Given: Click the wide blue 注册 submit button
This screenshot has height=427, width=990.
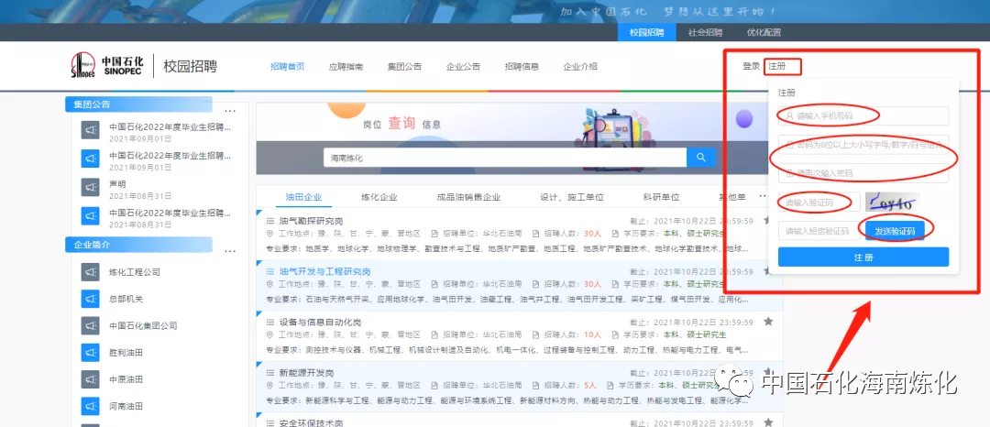Looking at the screenshot, I should coord(863,257).
